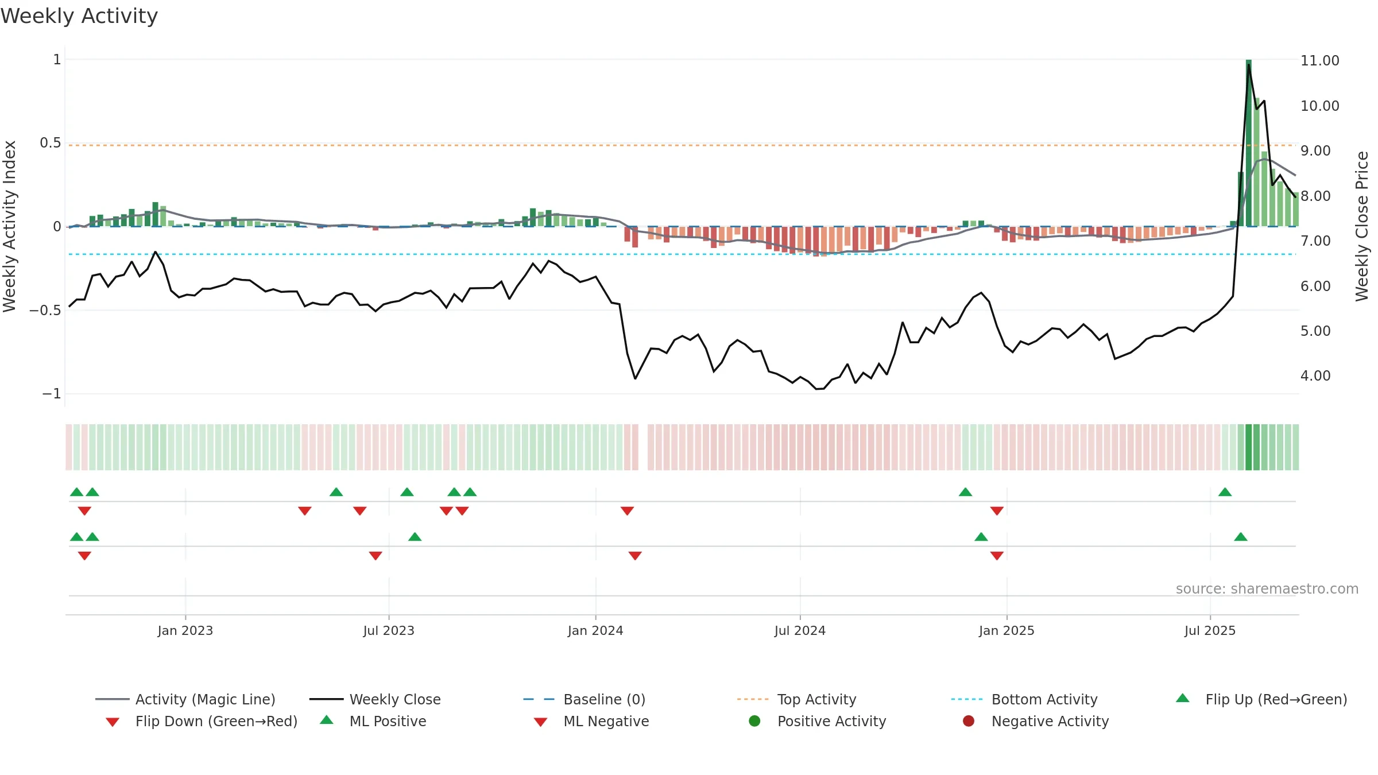Click the red Flip Down legend triangle
The width and height of the screenshot is (1378, 775).
click(x=113, y=722)
